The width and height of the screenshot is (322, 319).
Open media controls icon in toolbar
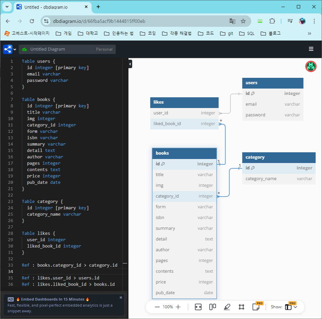pos(290,21)
